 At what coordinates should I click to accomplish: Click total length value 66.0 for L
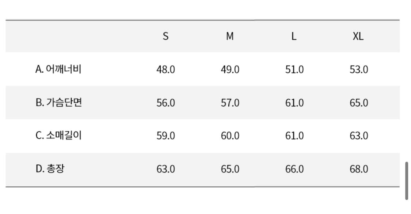(294, 169)
